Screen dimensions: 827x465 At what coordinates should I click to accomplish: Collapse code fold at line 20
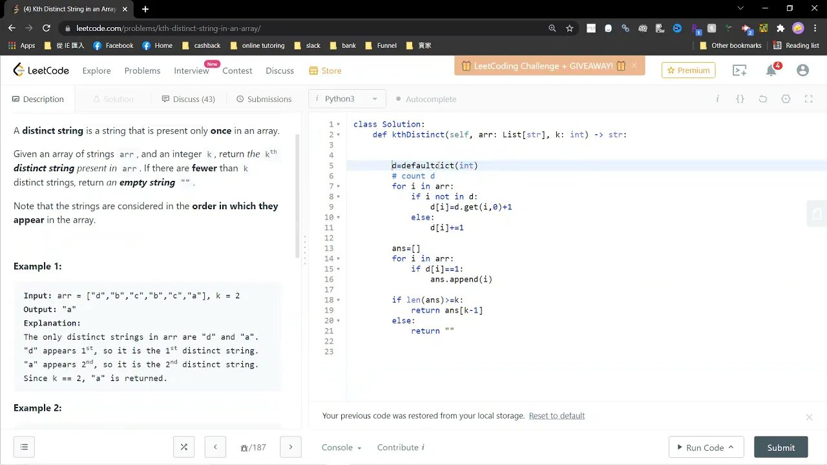pos(338,320)
